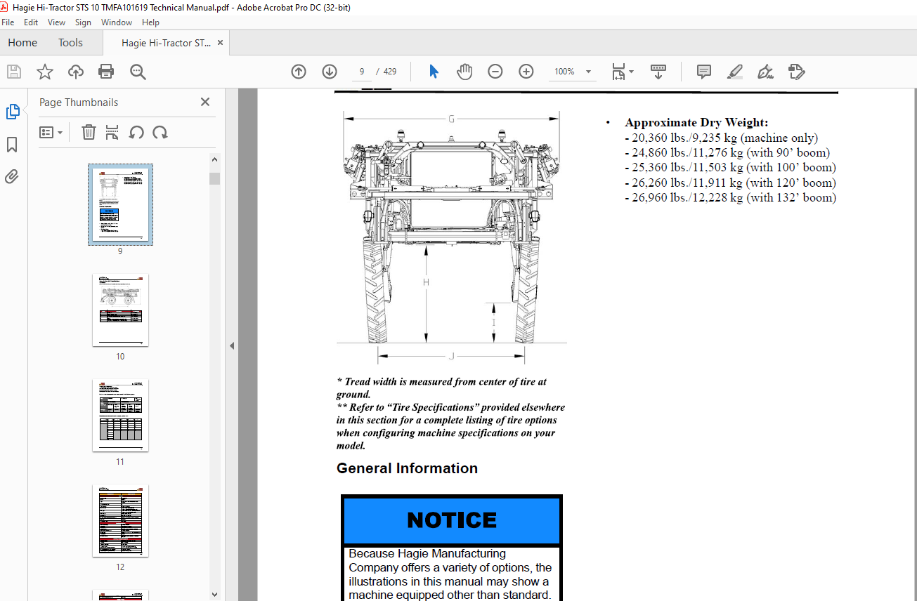Open the thumbnails Options dropdown menu
The height and width of the screenshot is (601, 917).
coord(51,132)
